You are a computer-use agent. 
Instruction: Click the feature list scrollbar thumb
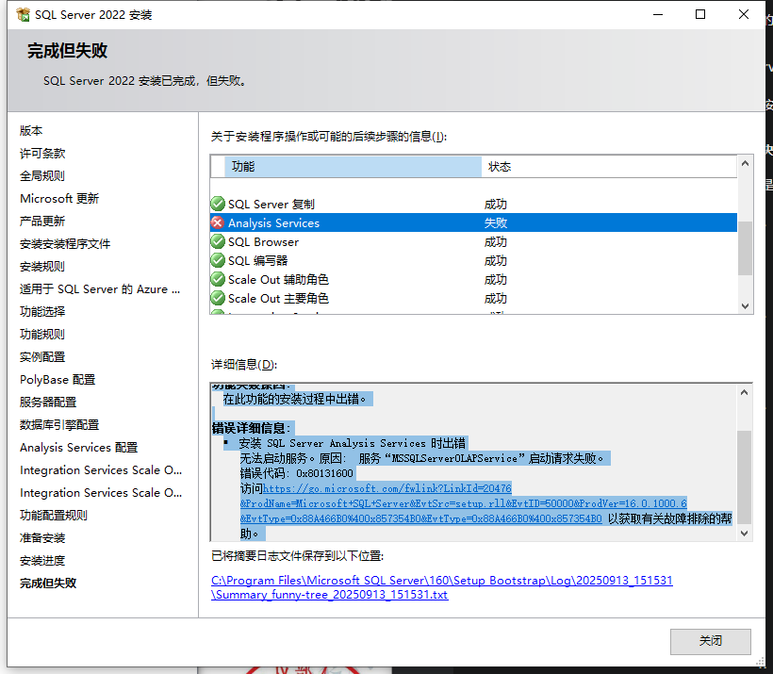click(745, 248)
